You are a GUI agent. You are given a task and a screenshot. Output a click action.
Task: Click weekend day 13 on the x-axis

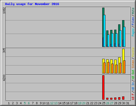(x=56, y=103)
